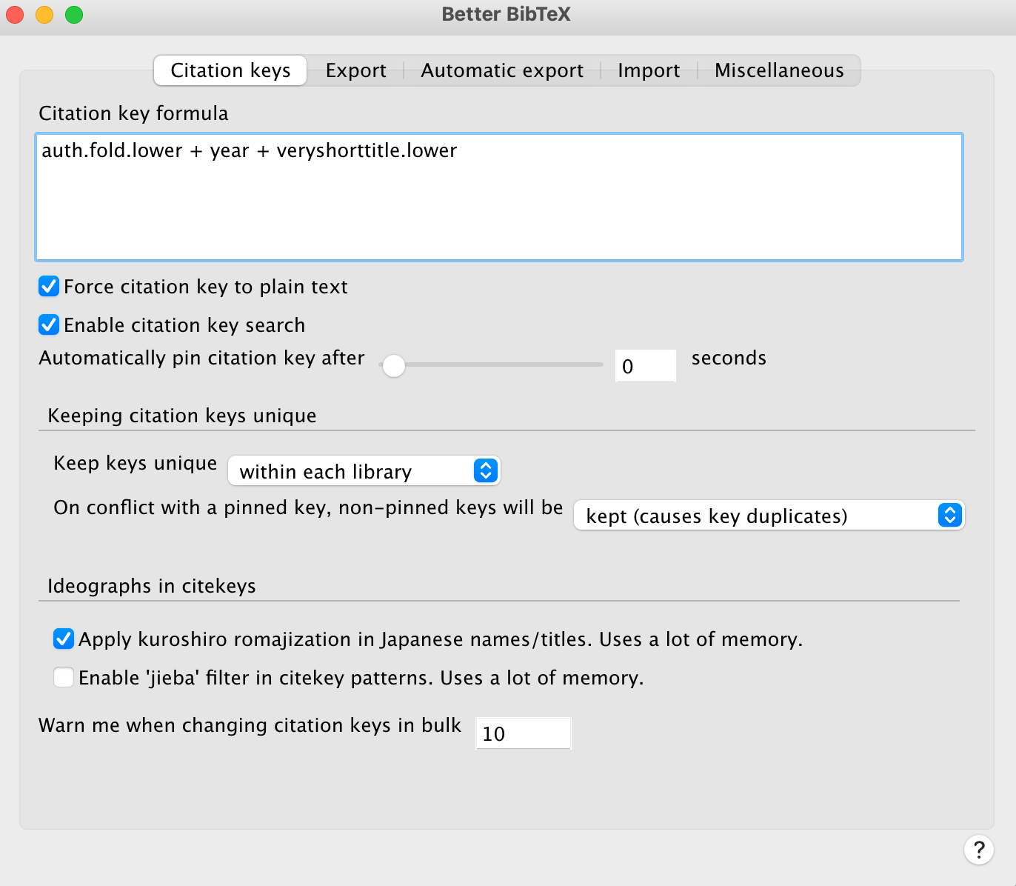The width and height of the screenshot is (1016, 886).
Task: Click the auto-pin delay slider handle
Action: click(393, 365)
